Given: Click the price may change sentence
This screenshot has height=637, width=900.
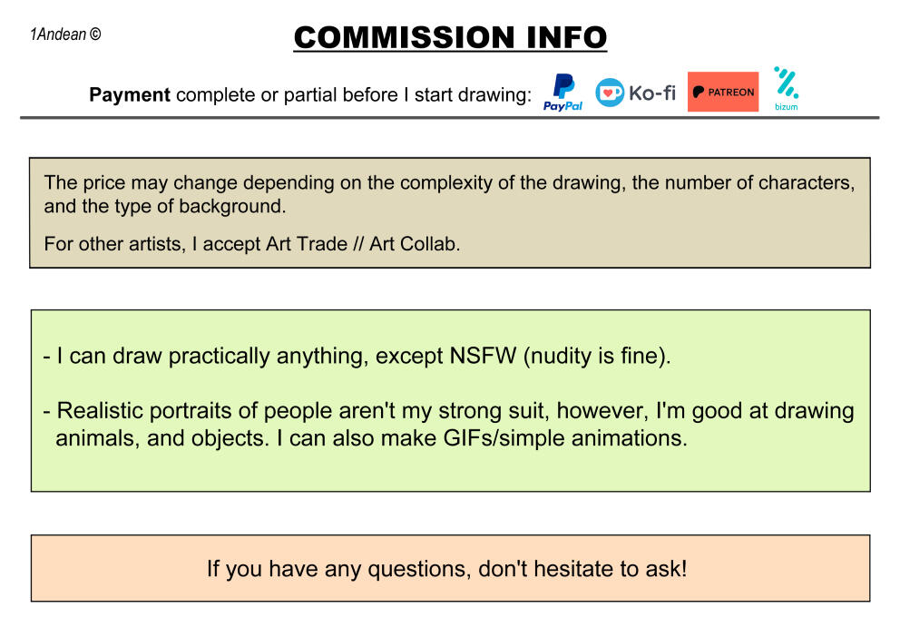Looking at the screenshot, I should tap(449, 194).
